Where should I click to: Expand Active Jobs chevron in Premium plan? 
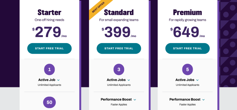tap(197, 80)
